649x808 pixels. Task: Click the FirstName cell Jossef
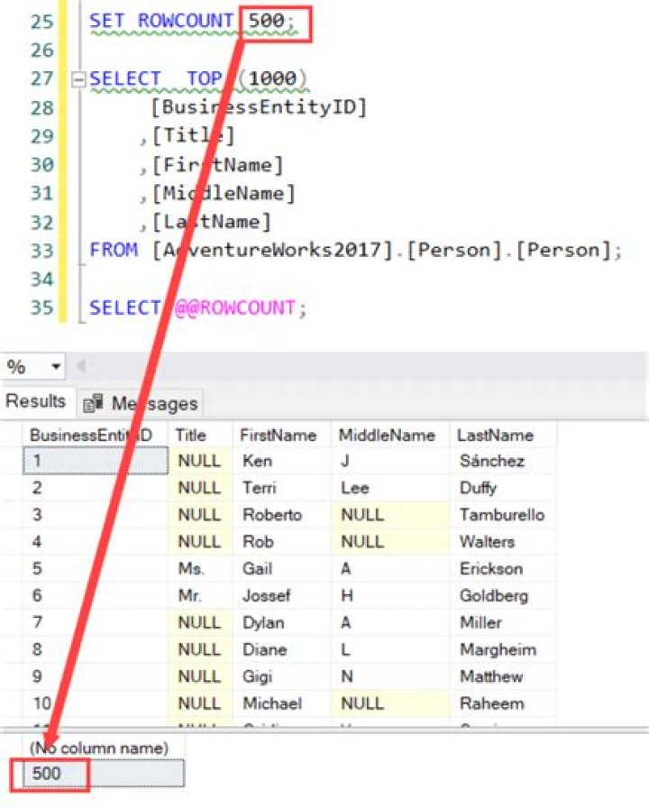tap(282, 596)
